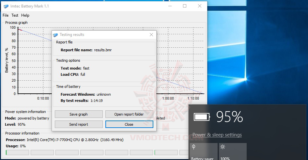The width and height of the screenshot is (308, 160).
Task: Click the large '95%' battery percentage
Action: click(229, 117)
